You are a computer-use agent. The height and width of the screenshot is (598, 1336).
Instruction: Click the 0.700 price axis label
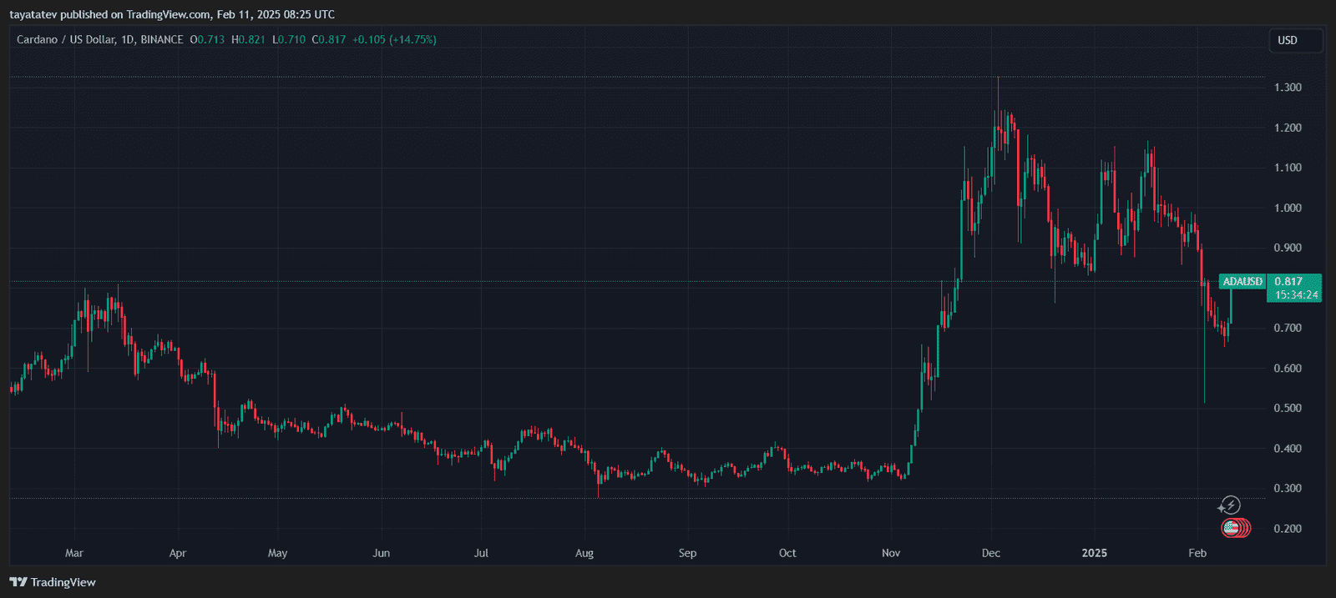[1288, 328]
